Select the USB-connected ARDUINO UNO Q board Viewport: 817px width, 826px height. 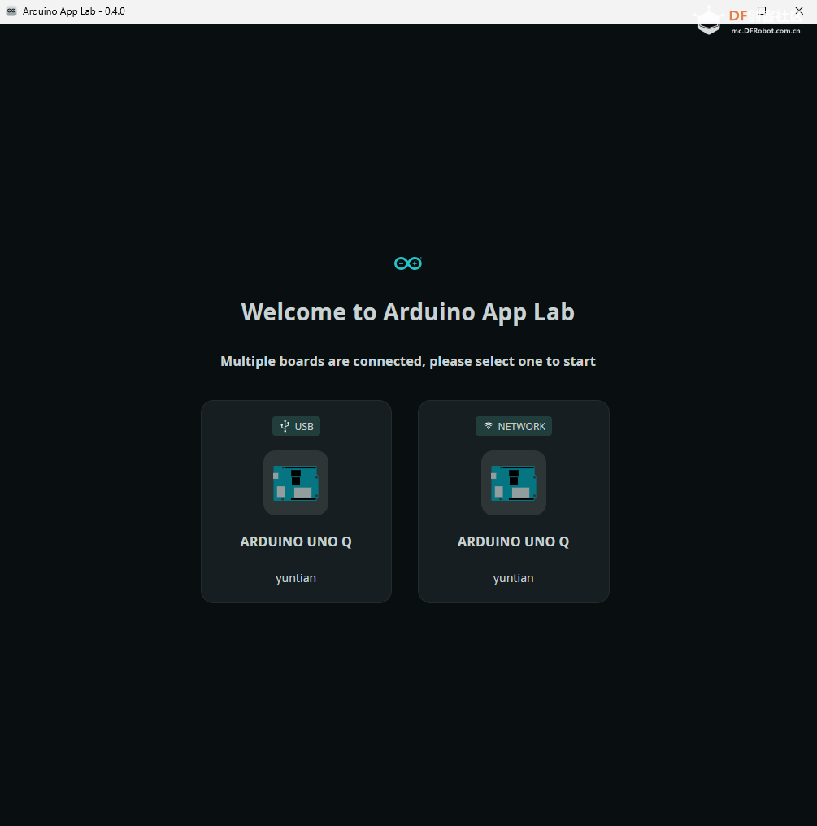point(296,501)
